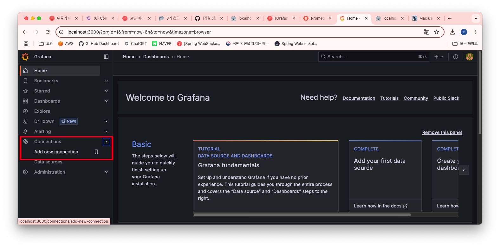Screen dimensions: 500x248
Task: Click the Bookmarks sidebar icon
Action: [x=25, y=81]
